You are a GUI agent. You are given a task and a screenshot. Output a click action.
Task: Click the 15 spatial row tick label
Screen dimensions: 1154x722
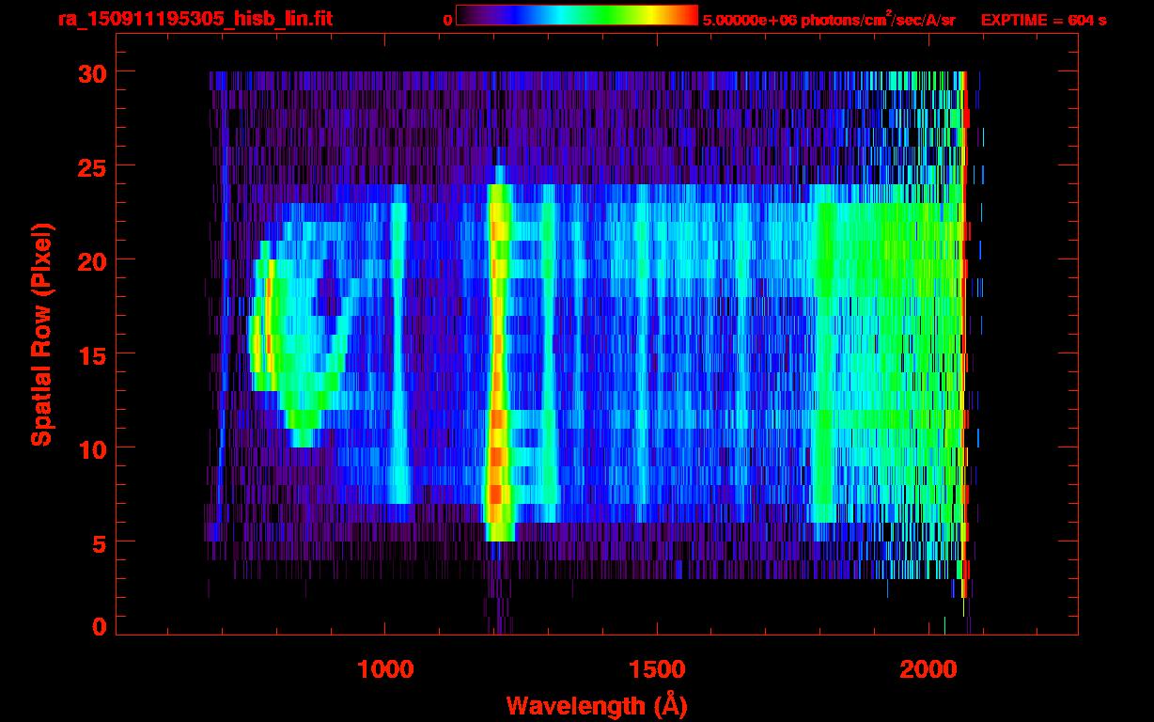click(92, 354)
